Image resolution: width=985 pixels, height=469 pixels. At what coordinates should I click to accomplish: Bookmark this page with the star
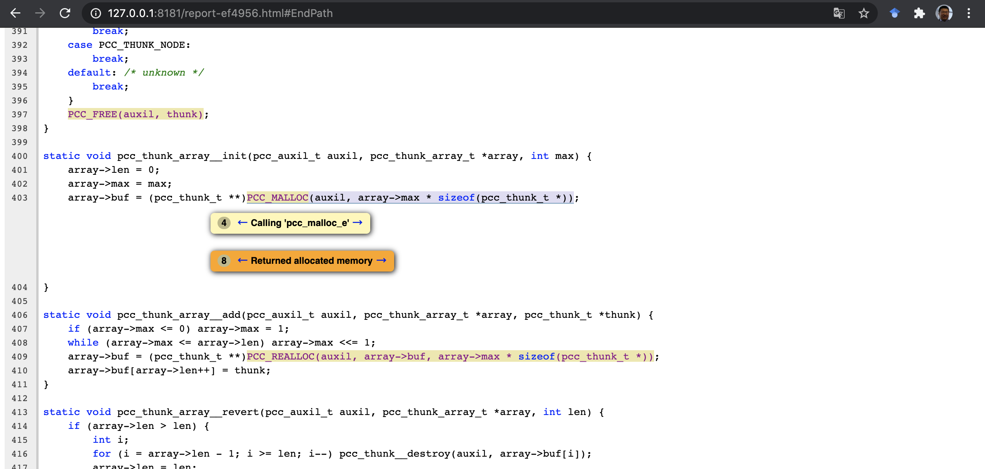tap(864, 13)
